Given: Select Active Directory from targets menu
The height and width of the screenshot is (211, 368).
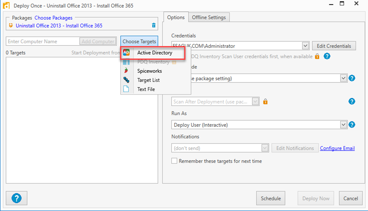Looking at the screenshot, I should point(155,53).
